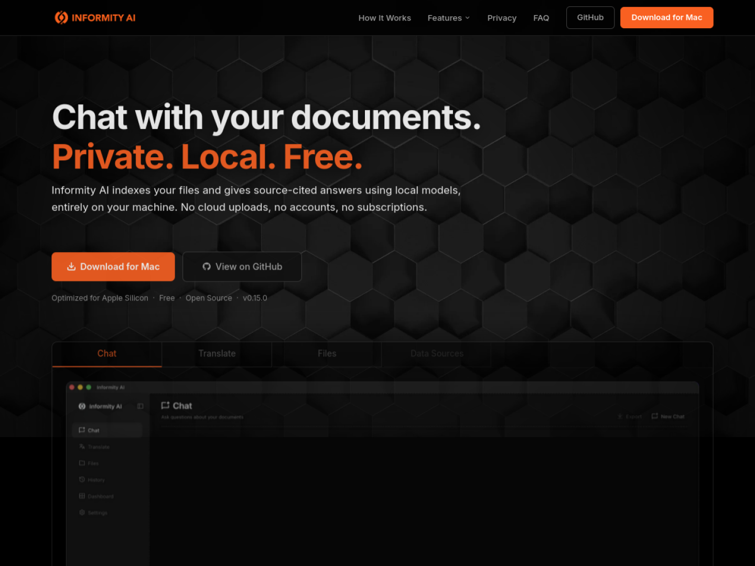Click "Ask questions about your documents" subtitle
755x566 pixels.
202,417
